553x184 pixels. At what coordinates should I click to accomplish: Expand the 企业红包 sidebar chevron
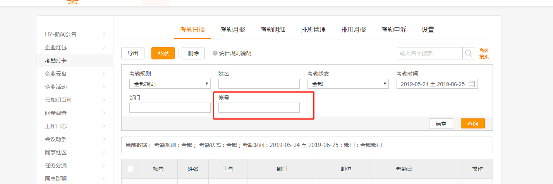[x=104, y=47]
